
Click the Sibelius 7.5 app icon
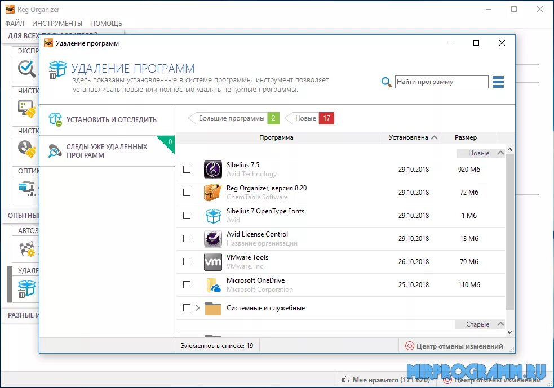[213, 170]
